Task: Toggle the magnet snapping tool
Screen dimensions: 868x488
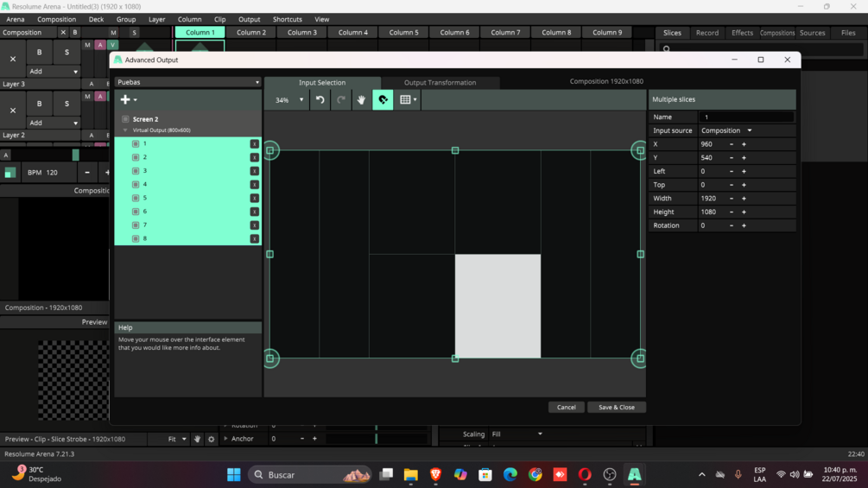Action: (x=383, y=99)
